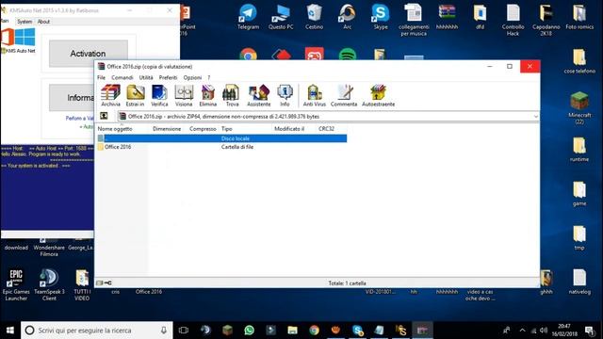The height and width of the screenshot is (339, 603).
Task: Open Questo PC desktop icon
Action: pos(281,17)
